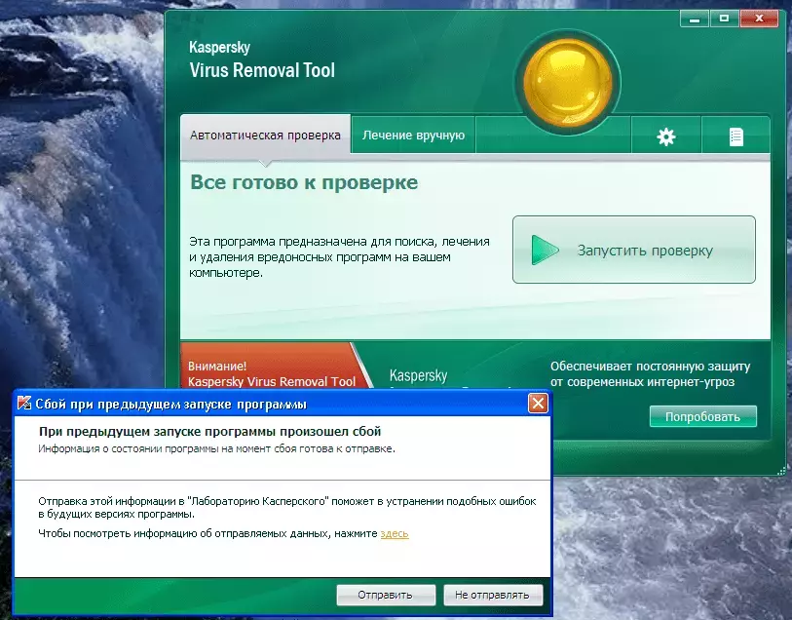Click description Эта программа предназначена для поиска
The height and width of the screenshot is (620, 792).
[339, 257]
